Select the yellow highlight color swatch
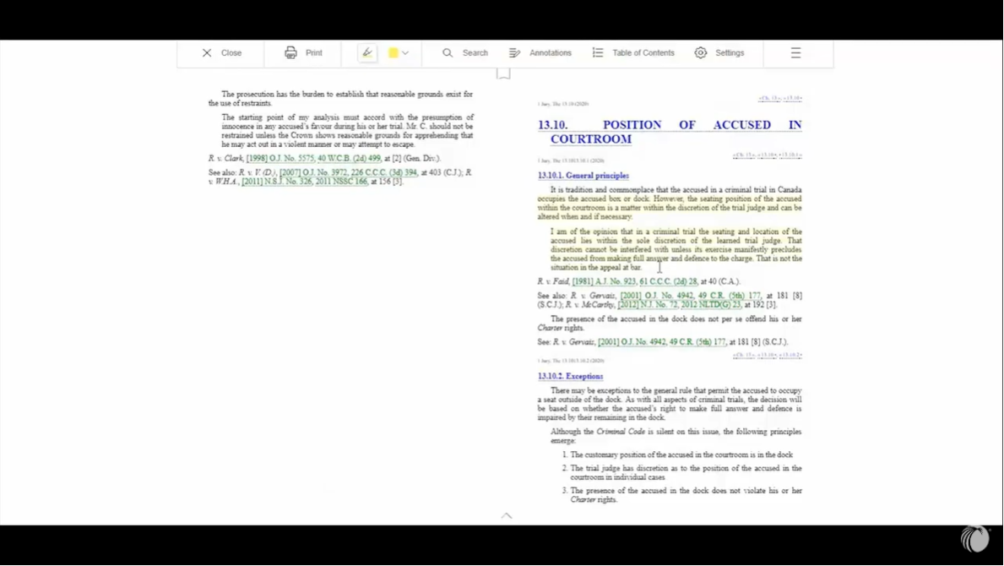The height and width of the screenshot is (566, 1004). point(392,52)
